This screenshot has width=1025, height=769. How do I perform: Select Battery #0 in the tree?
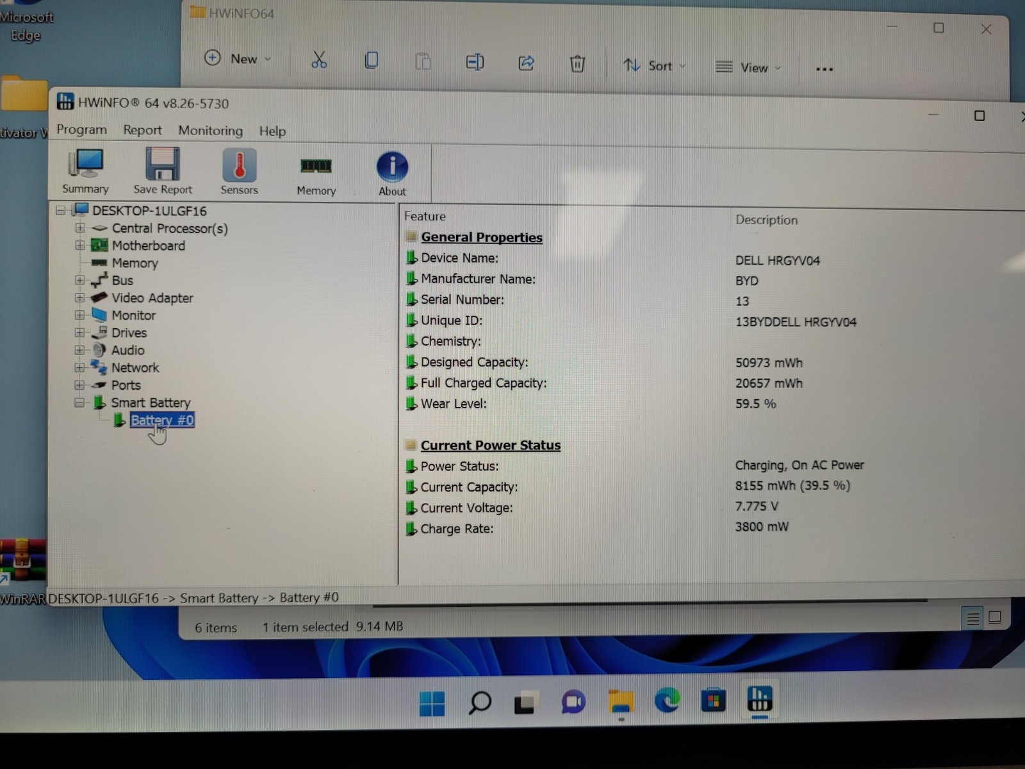click(161, 420)
